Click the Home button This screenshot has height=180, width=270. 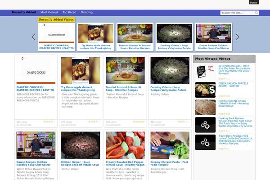[x=254, y=2]
